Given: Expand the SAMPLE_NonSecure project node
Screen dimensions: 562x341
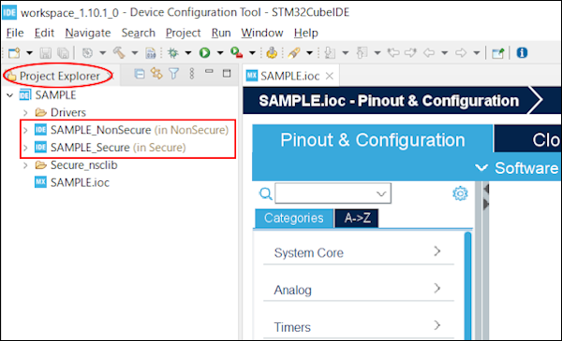Looking at the screenshot, I should [x=25, y=130].
